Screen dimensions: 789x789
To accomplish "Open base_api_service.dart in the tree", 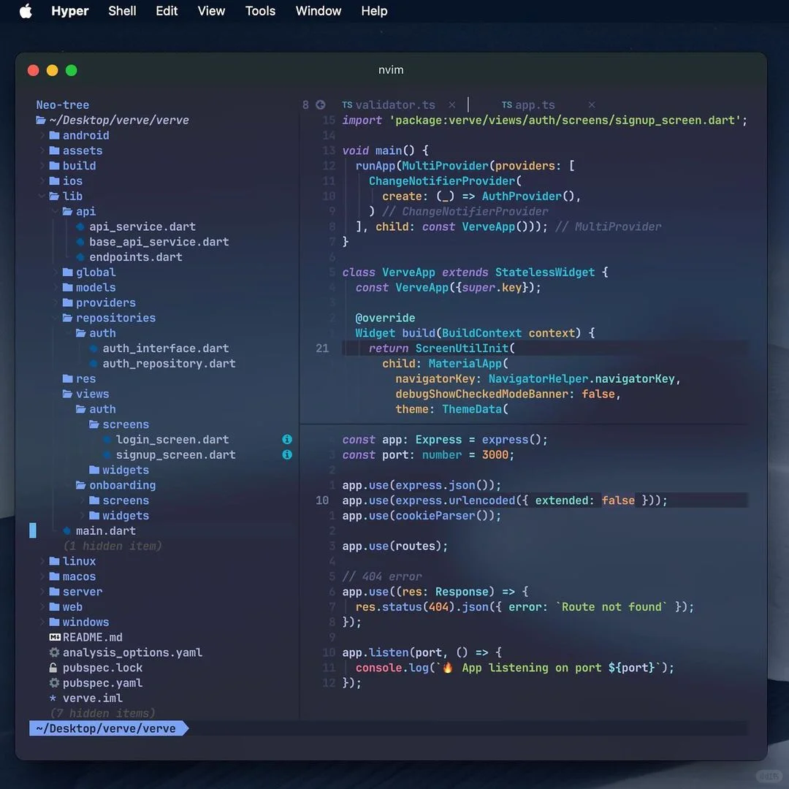I will pos(159,242).
